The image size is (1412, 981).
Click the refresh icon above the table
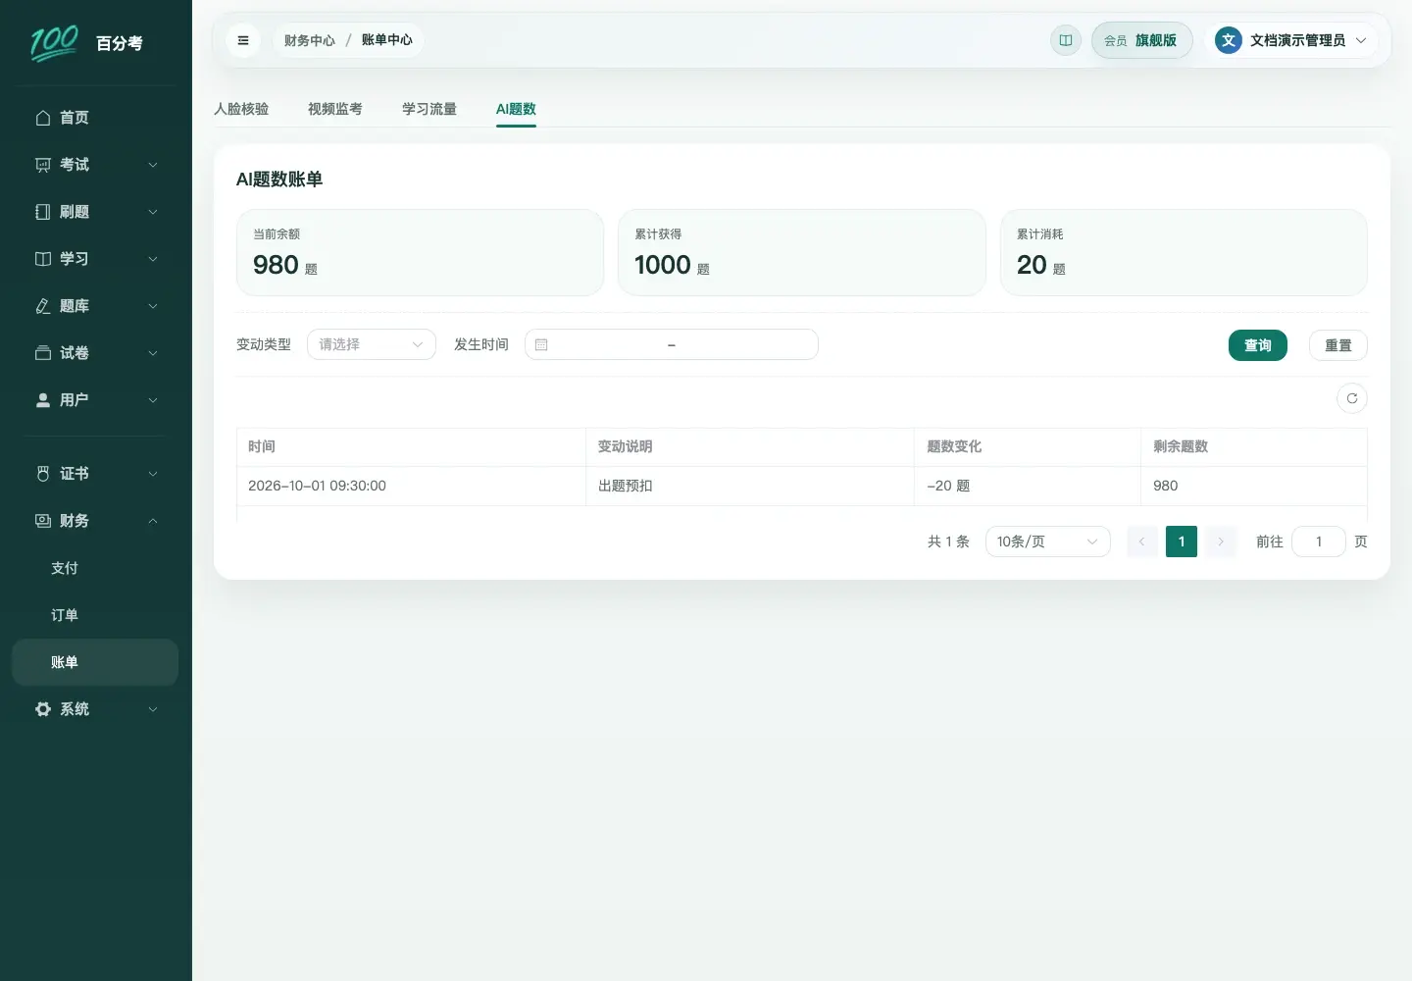[1352, 398]
